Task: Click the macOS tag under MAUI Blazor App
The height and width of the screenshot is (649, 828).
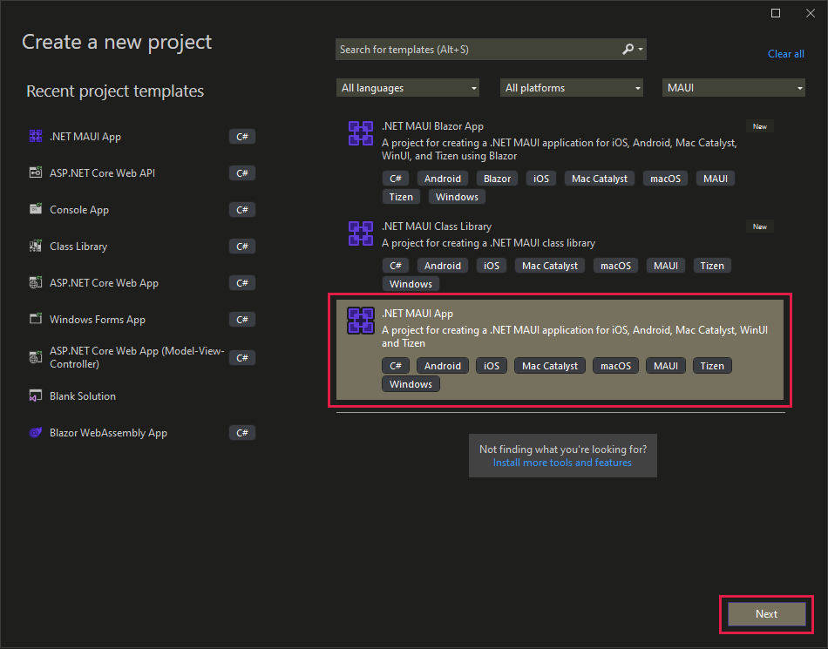Action: [x=665, y=179]
